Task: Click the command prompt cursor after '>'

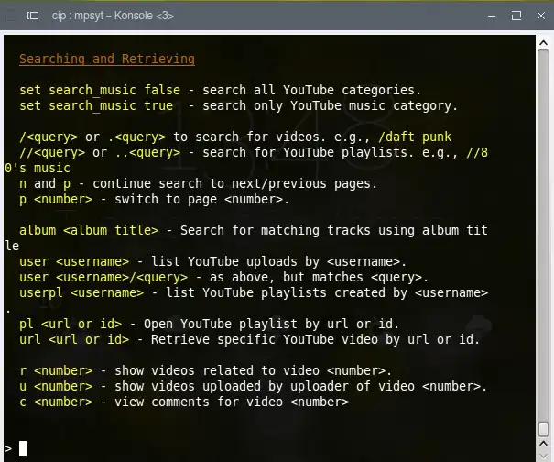Action: [x=23, y=448]
